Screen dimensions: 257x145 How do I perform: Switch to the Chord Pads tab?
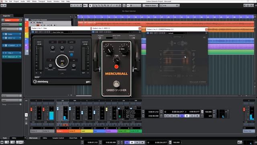pos(73,138)
